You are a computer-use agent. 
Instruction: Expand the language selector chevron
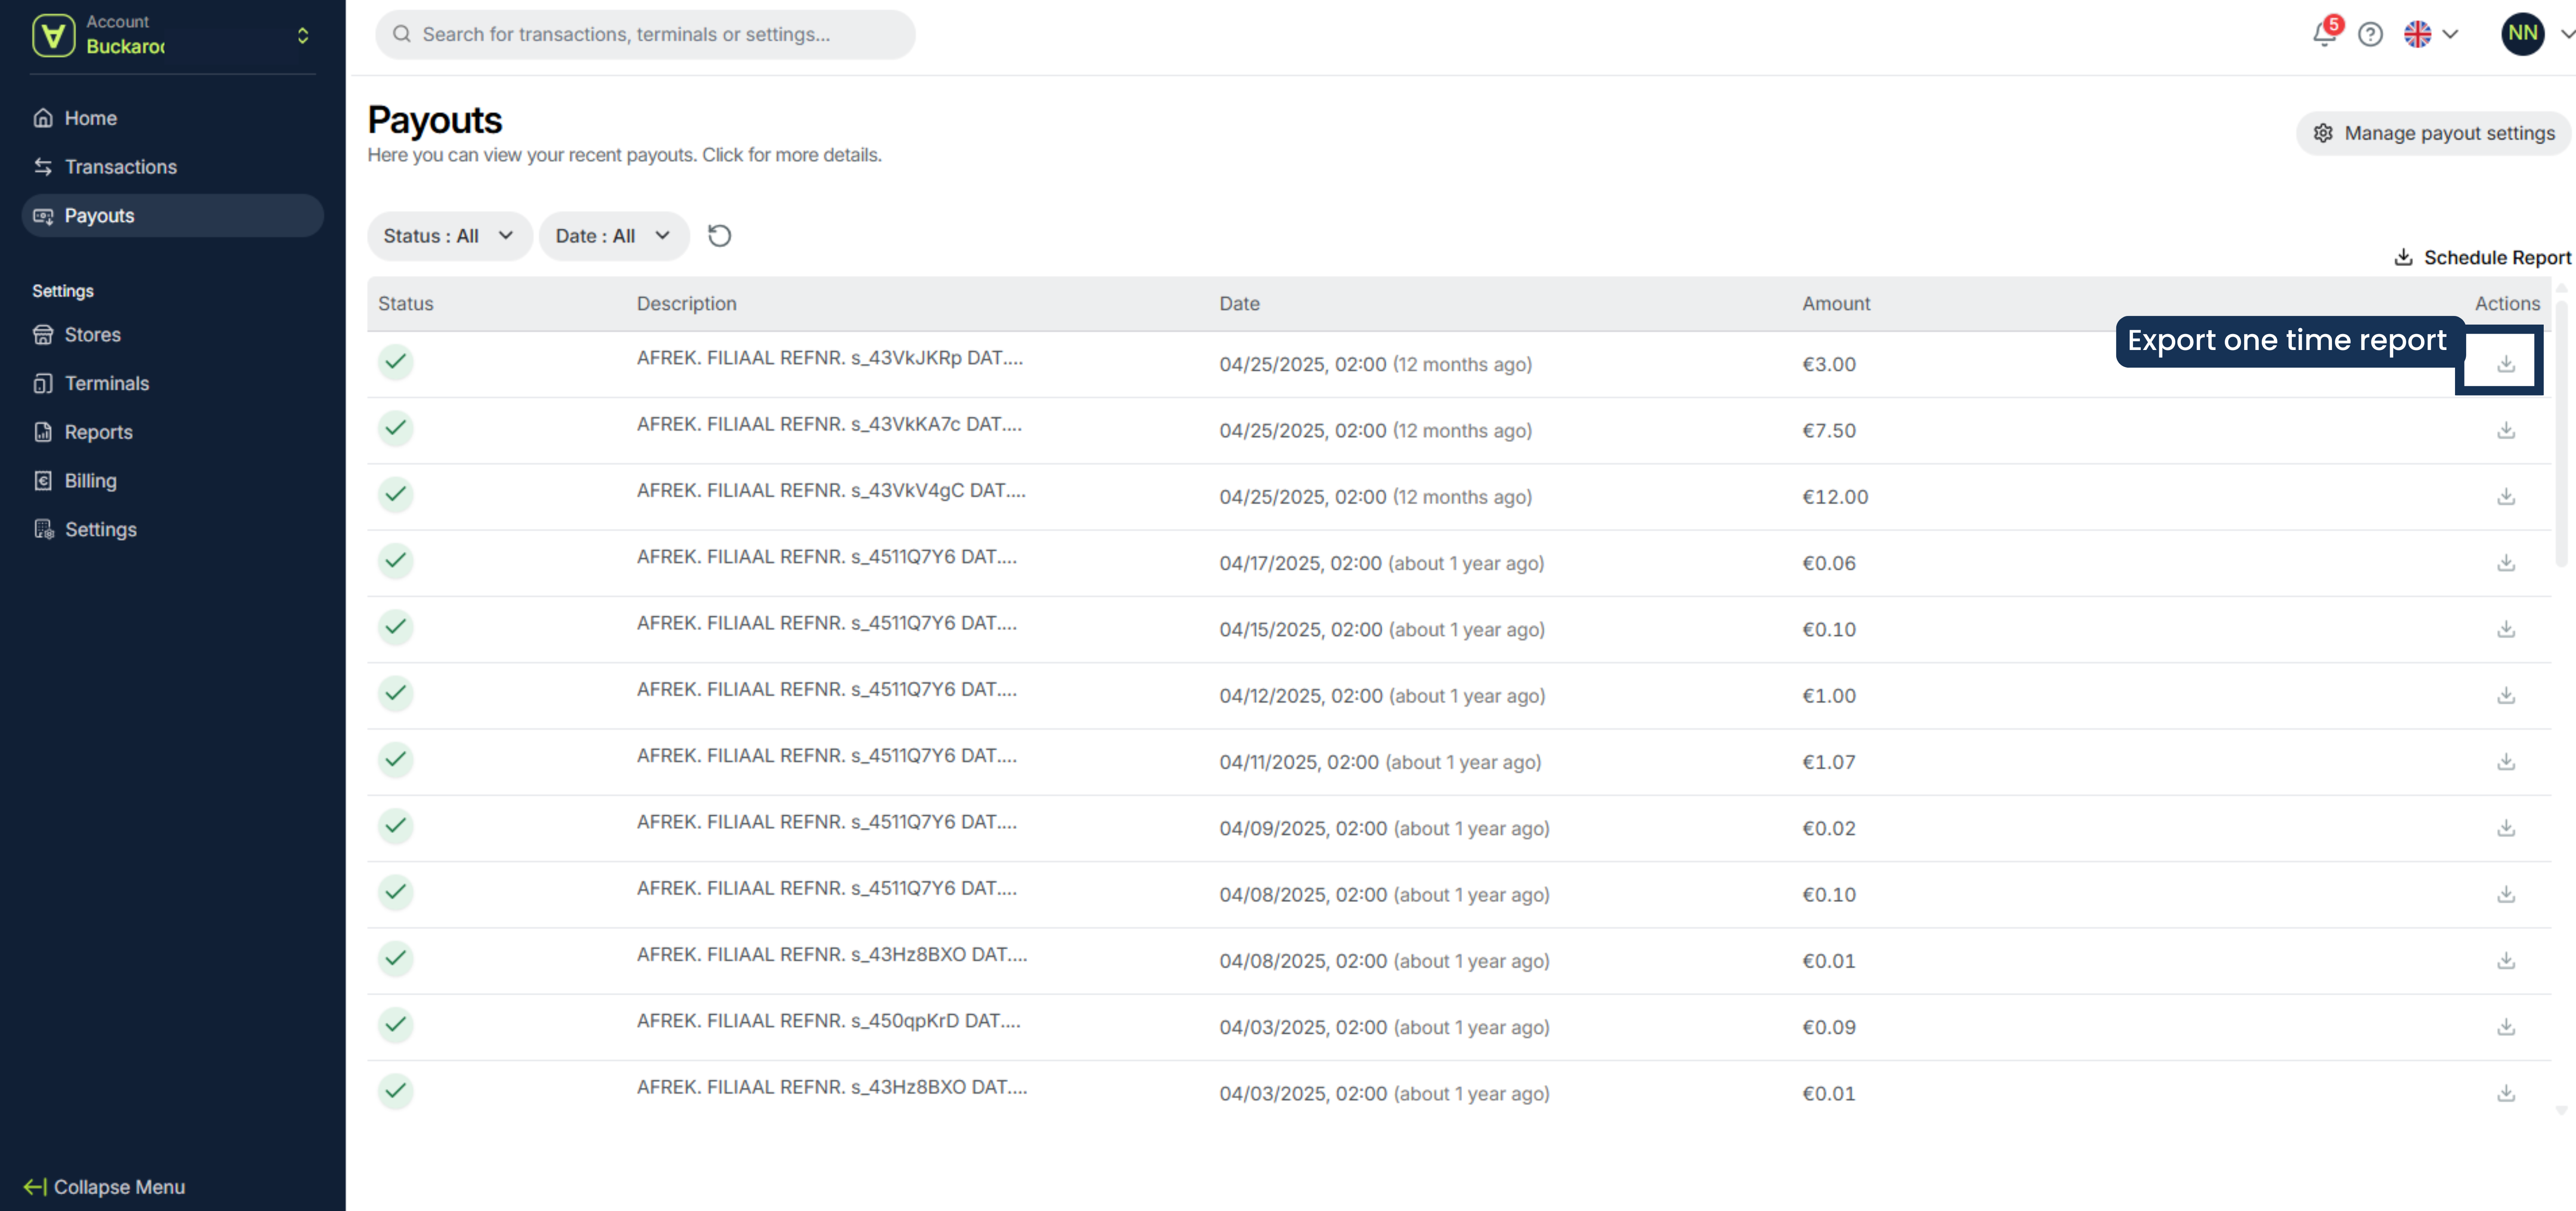(2450, 35)
